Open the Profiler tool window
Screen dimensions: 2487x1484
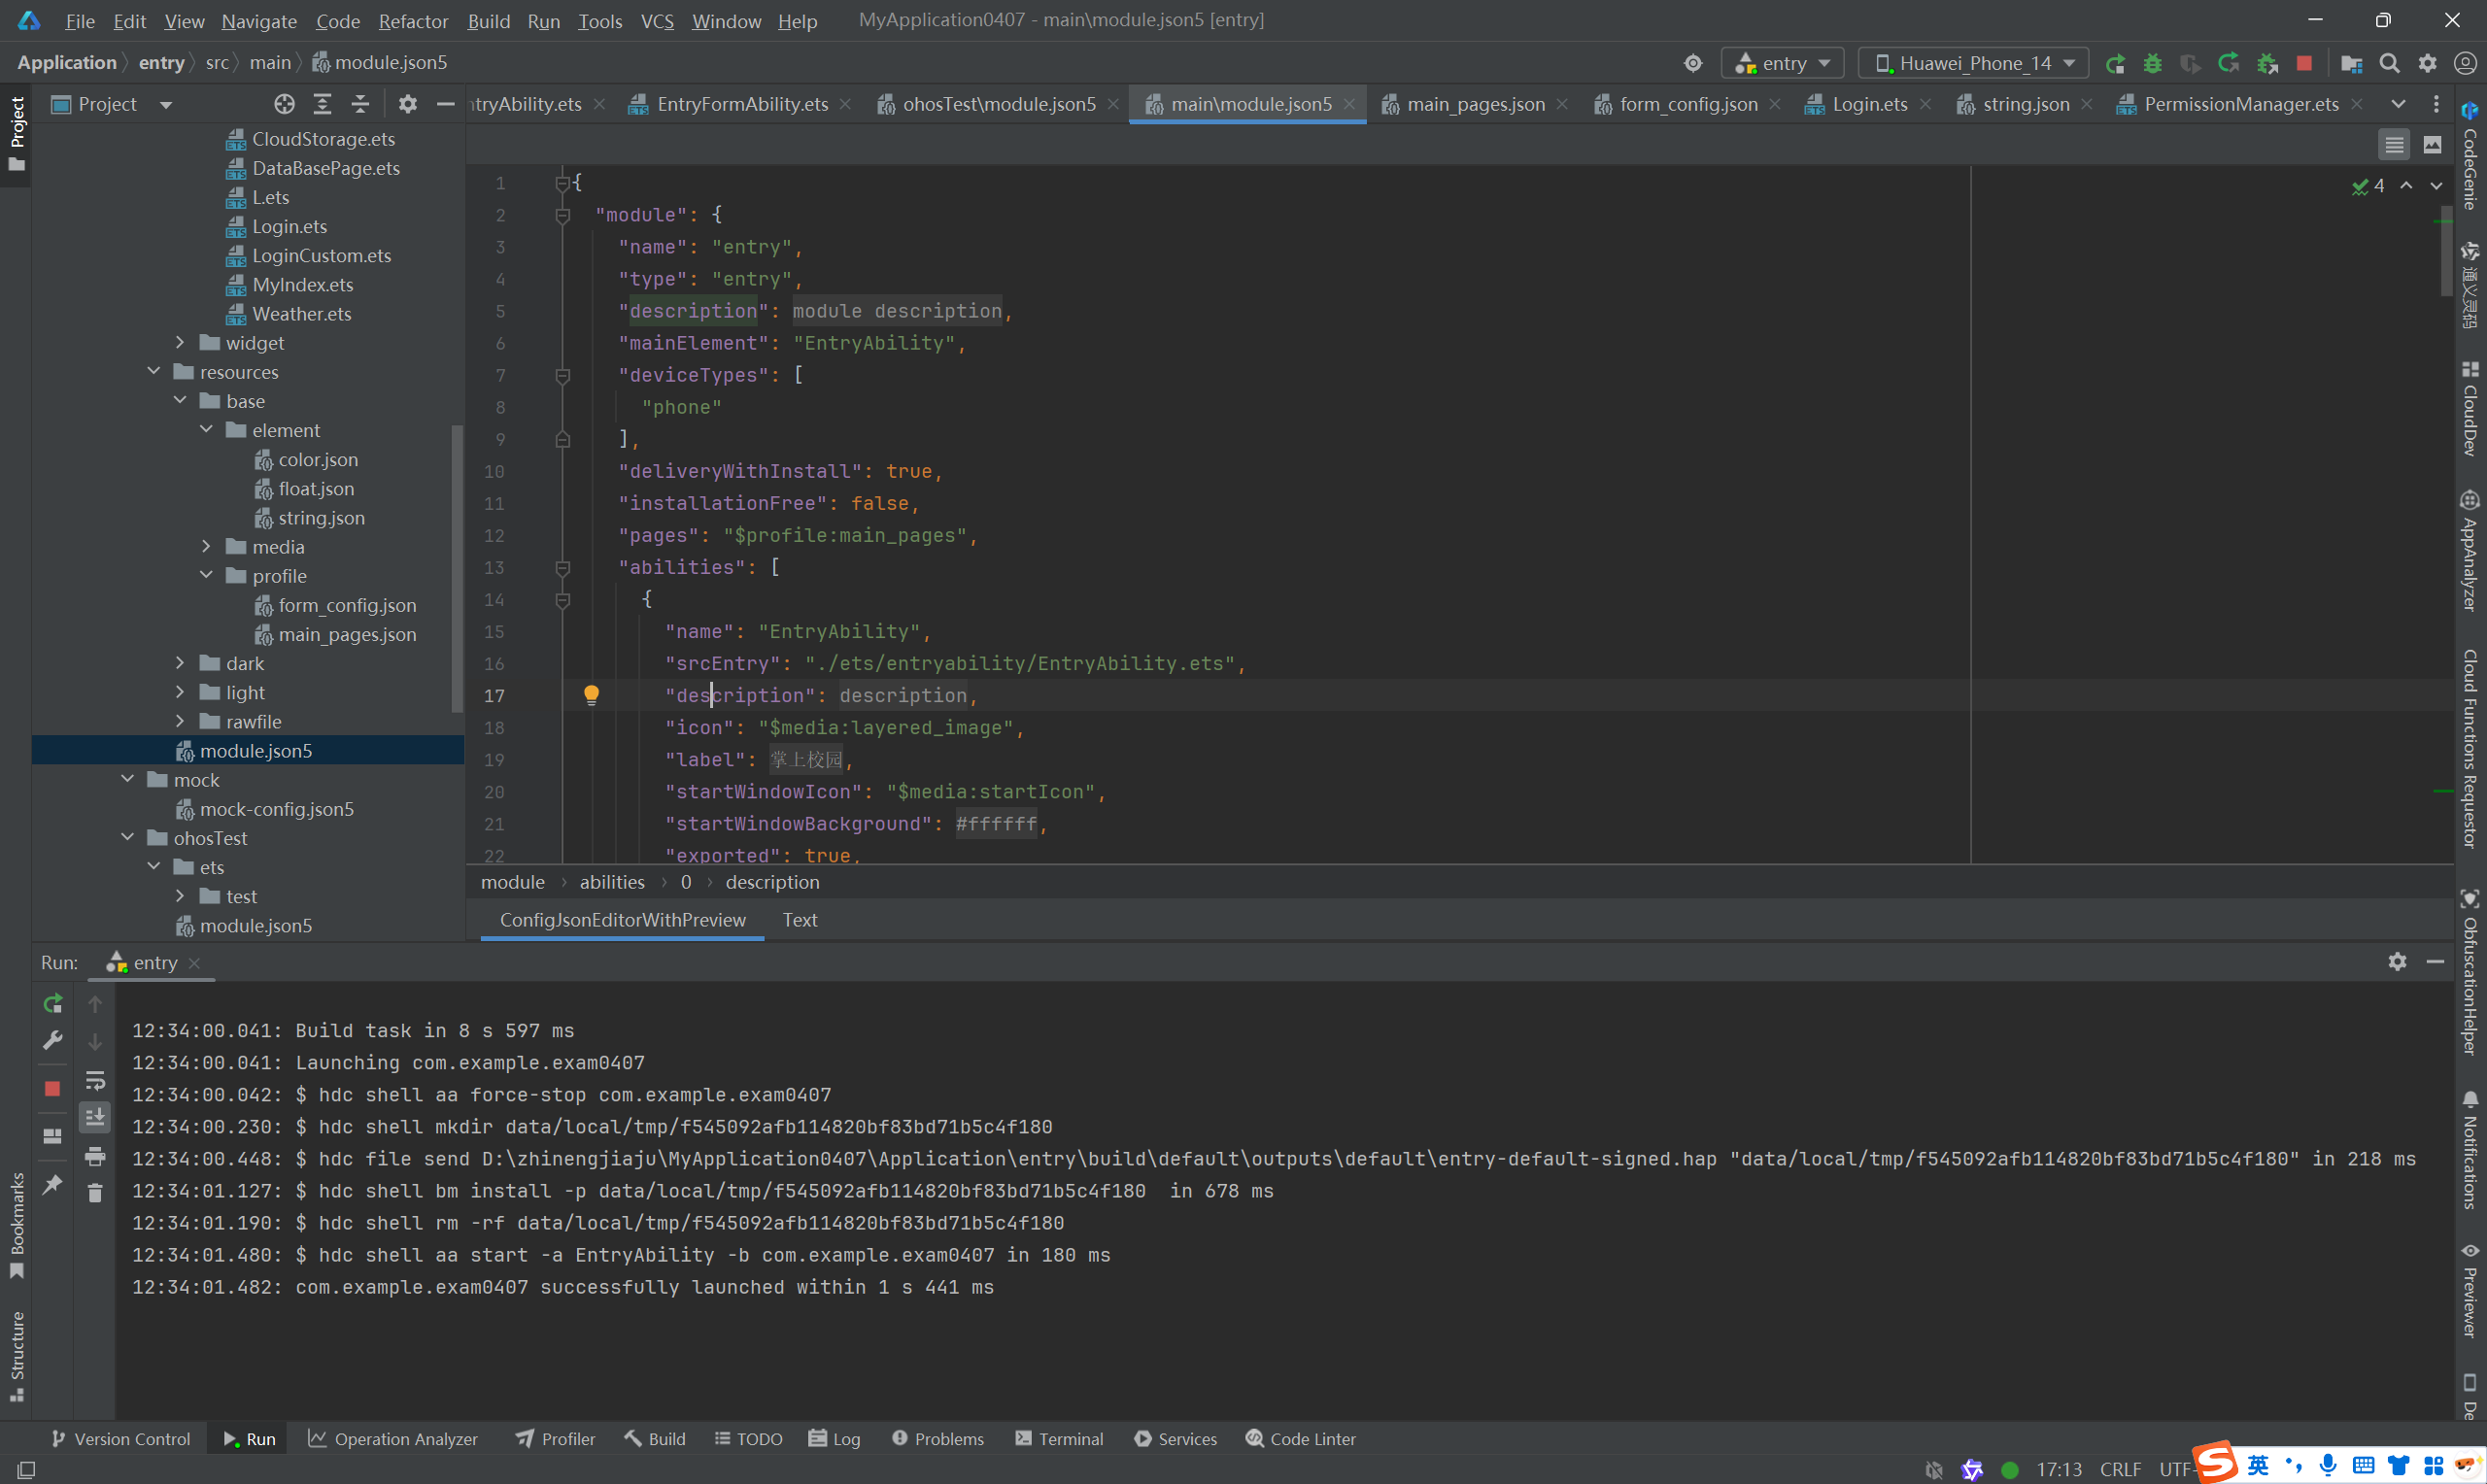click(x=555, y=1439)
